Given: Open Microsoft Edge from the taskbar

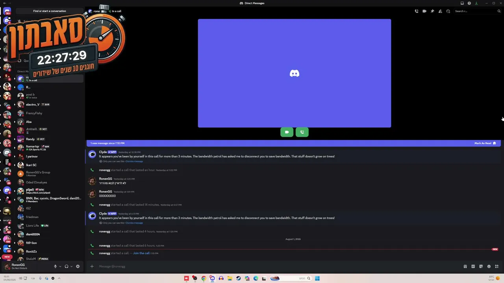Looking at the screenshot, I should (x=256, y=279).
